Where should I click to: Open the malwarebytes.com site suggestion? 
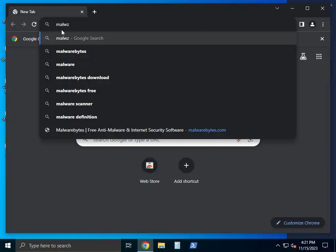click(168, 130)
